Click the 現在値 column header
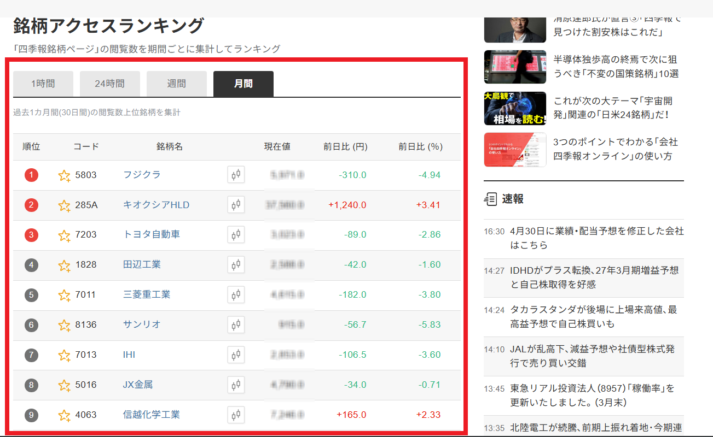This screenshot has width=713, height=437. [x=277, y=147]
